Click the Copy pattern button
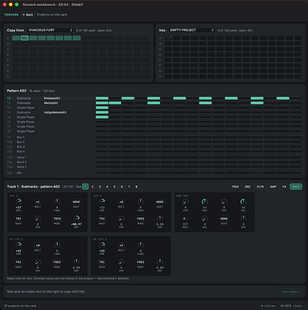Image resolution: width=308 pixels, height=310 pixels. coord(290,291)
